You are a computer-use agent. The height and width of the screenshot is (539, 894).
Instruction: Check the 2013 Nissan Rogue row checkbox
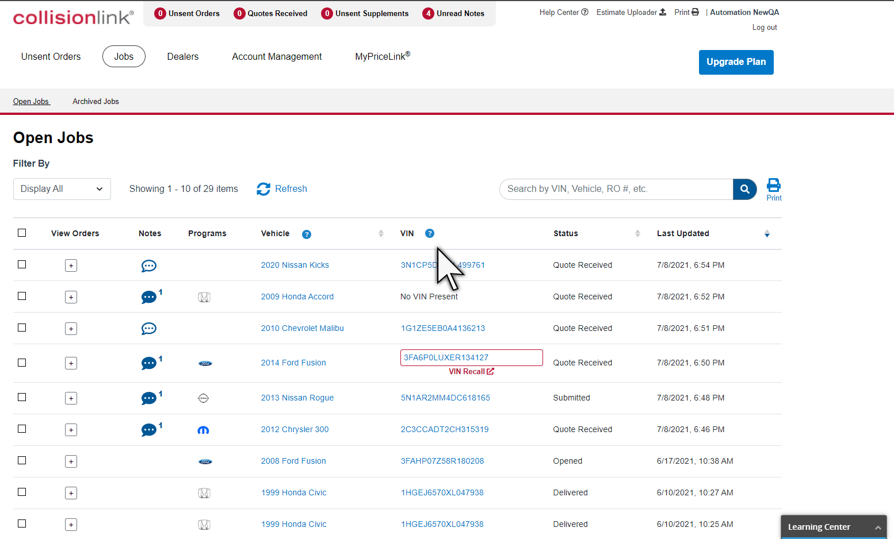(x=22, y=397)
